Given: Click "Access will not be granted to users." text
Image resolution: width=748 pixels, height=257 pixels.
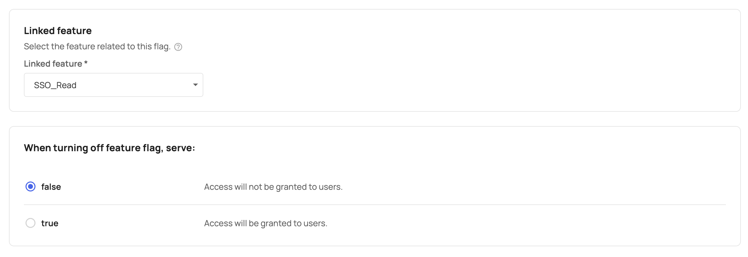Looking at the screenshot, I should tap(273, 187).
